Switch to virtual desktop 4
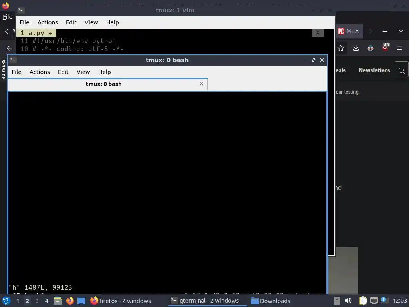Viewport: 409px width, 307px height. pyautogui.click(x=47, y=301)
